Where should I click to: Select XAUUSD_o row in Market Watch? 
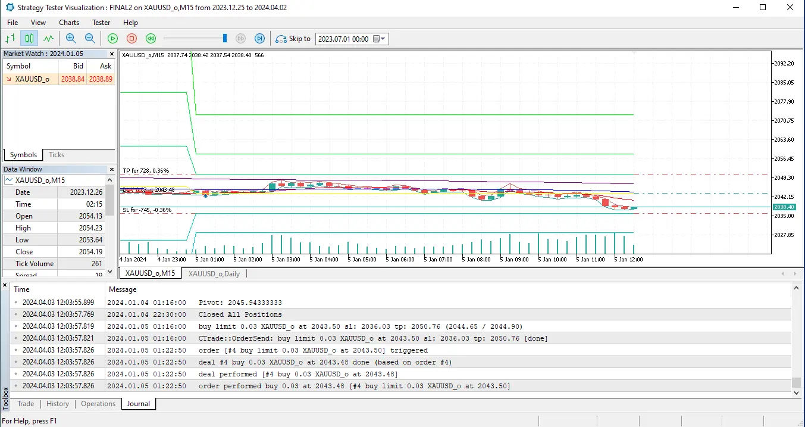click(x=58, y=79)
